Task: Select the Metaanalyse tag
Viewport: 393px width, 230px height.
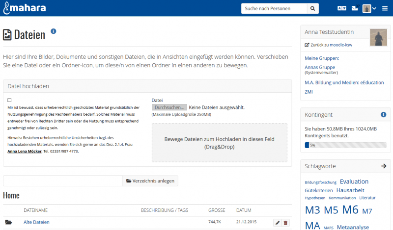Action: pyautogui.click(x=353, y=227)
